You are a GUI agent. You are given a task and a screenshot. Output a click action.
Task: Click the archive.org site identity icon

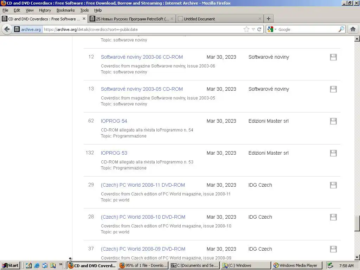coord(17,30)
